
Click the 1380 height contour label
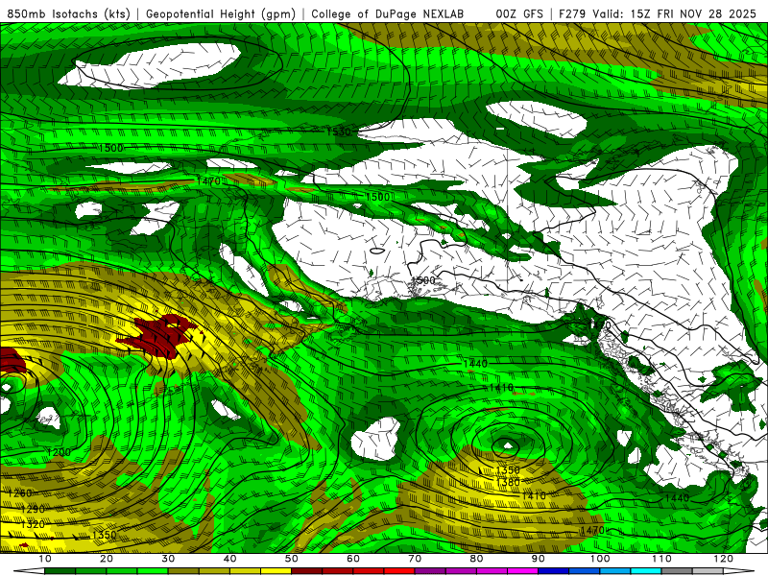[x=508, y=482]
